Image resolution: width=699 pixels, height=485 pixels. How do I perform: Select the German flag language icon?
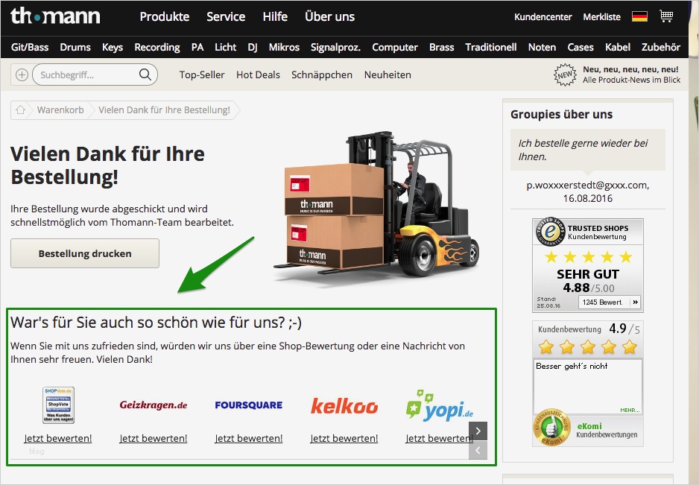(639, 16)
